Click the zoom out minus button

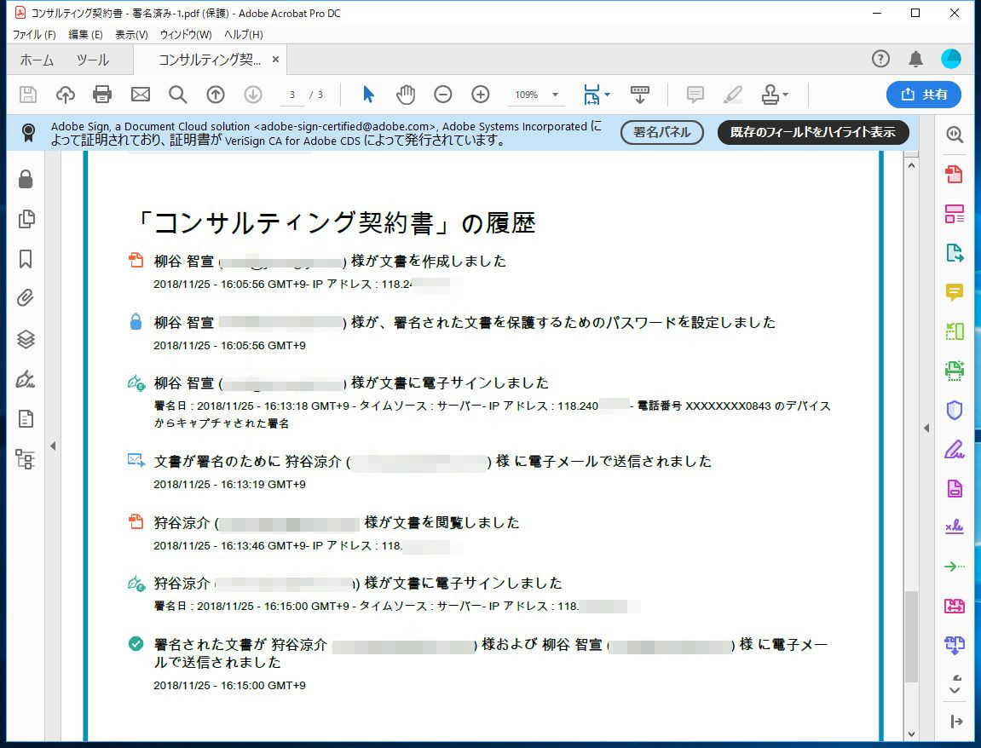443,95
